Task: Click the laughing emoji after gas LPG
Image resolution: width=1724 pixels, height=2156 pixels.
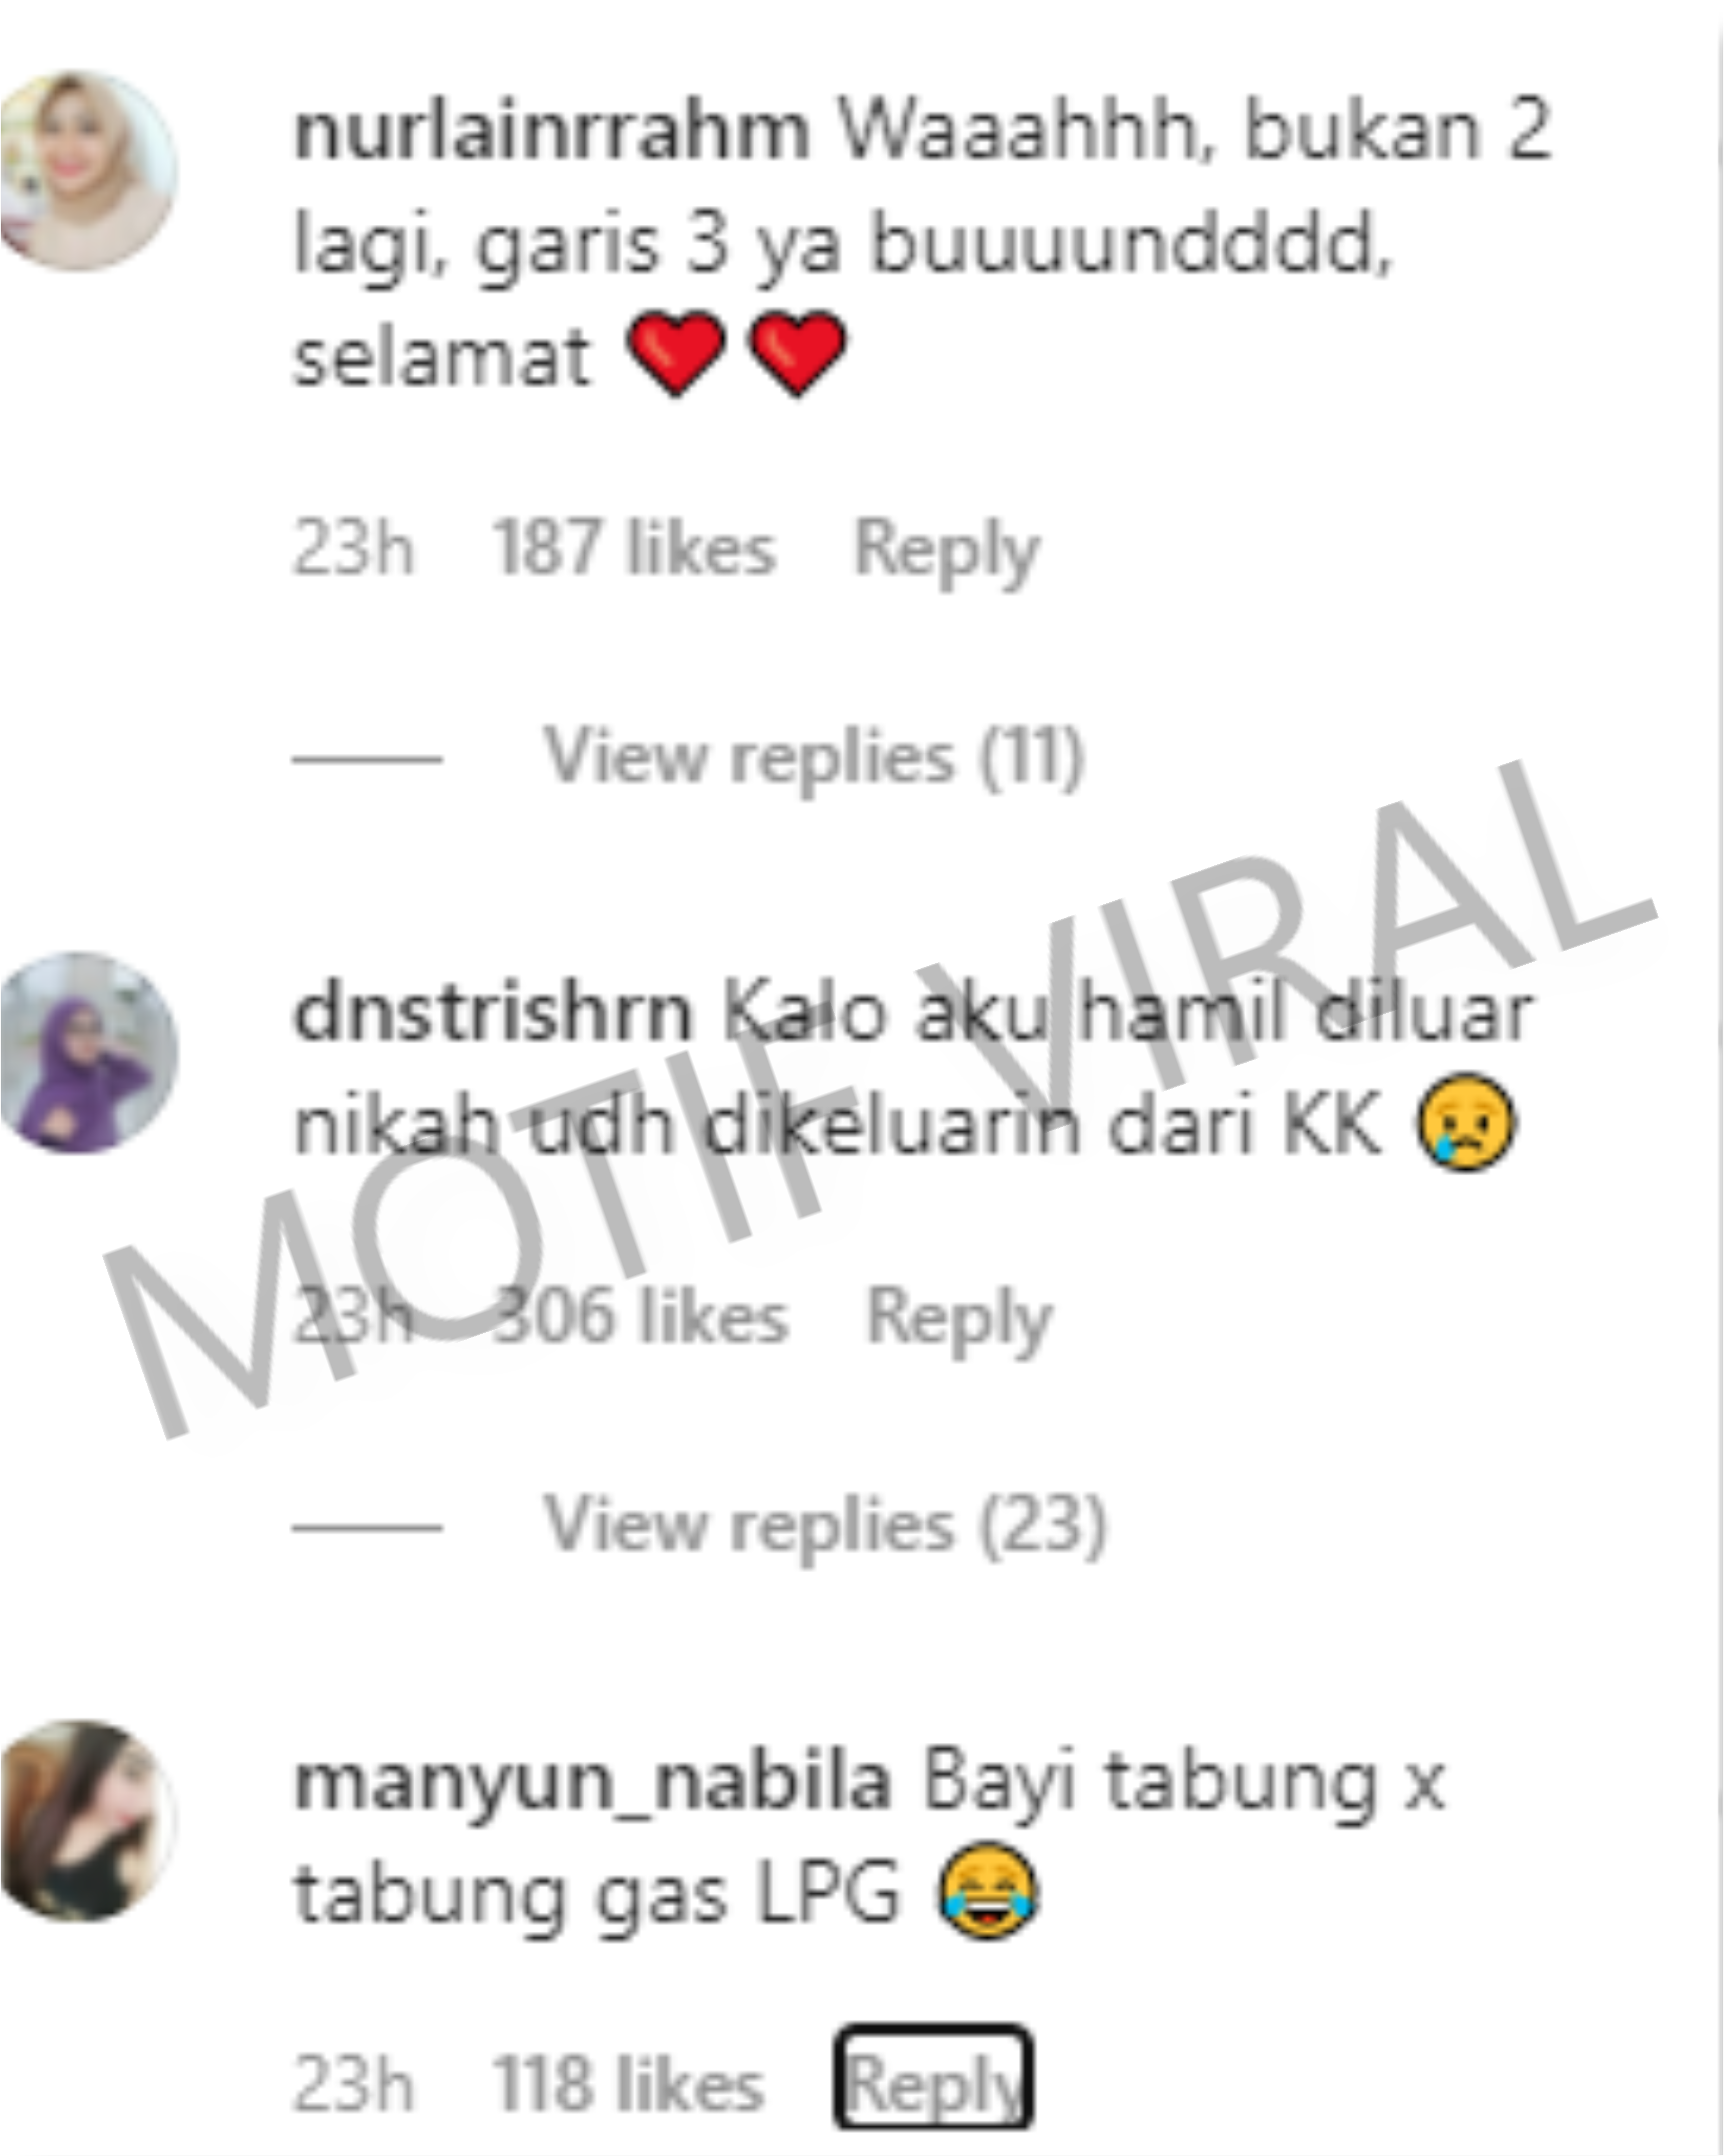Action: click(x=988, y=1892)
